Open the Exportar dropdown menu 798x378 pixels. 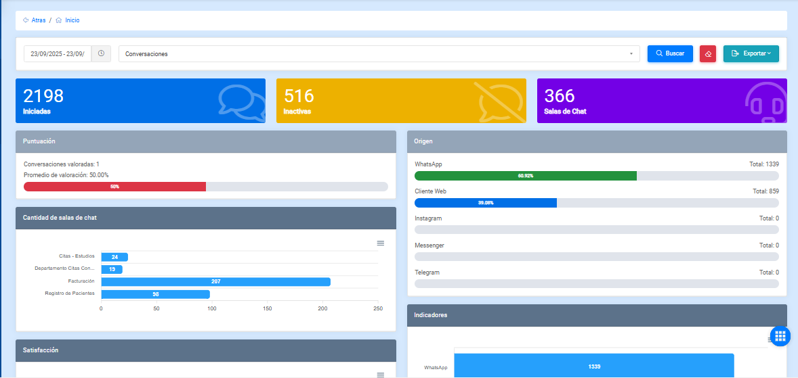[751, 53]
